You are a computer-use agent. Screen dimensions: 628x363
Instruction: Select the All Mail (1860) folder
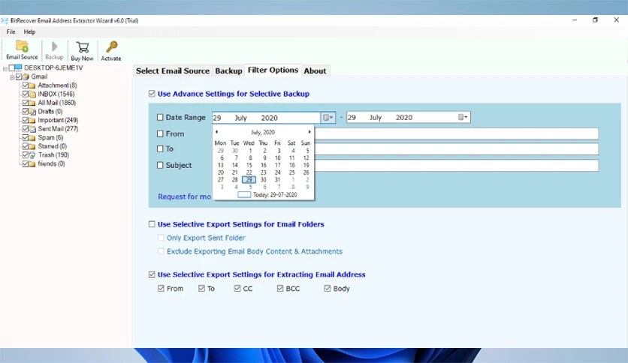tap(57, 103)
